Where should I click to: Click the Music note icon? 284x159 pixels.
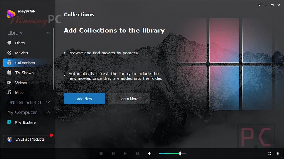click(9, 92)
